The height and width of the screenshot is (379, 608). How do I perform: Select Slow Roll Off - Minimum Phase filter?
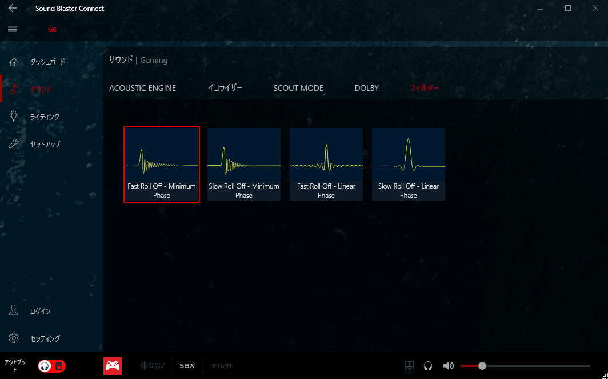pyautogui.click(x=244, y=165)
